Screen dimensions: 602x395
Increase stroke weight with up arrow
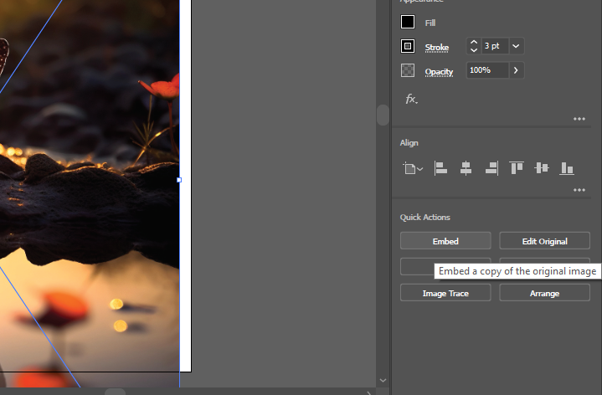(474, 42)
